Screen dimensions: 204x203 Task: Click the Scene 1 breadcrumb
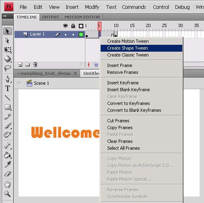pos(41,83)
